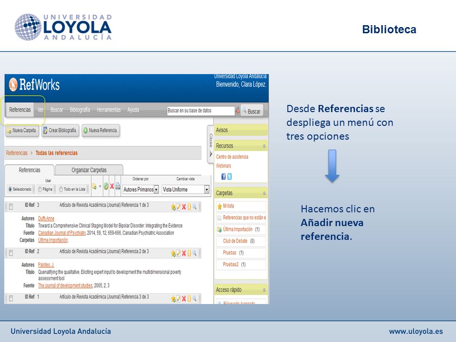Click the add-to-folder icon in references toolbar
Screen dimensions: 456x342
tap(94, 186)
